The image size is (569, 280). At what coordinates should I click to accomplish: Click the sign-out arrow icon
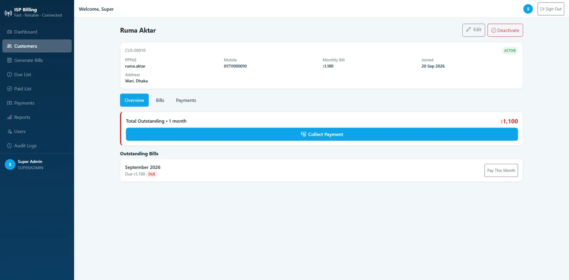[542, 9]
